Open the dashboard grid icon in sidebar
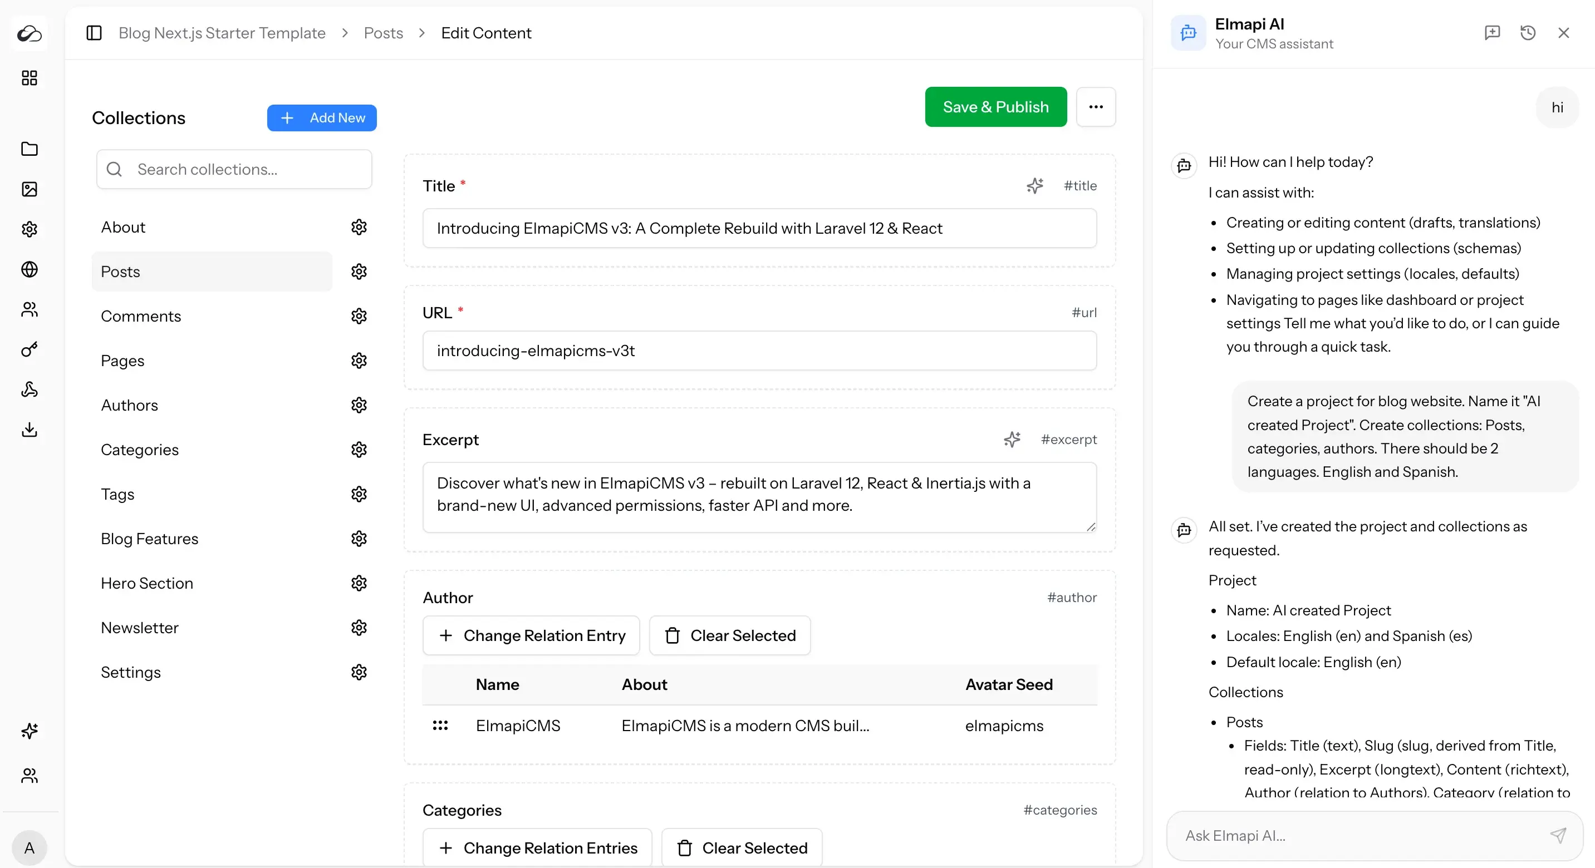 [x=29, y=78]
